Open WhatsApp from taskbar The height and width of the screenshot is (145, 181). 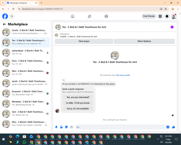[x=24, y=142]
